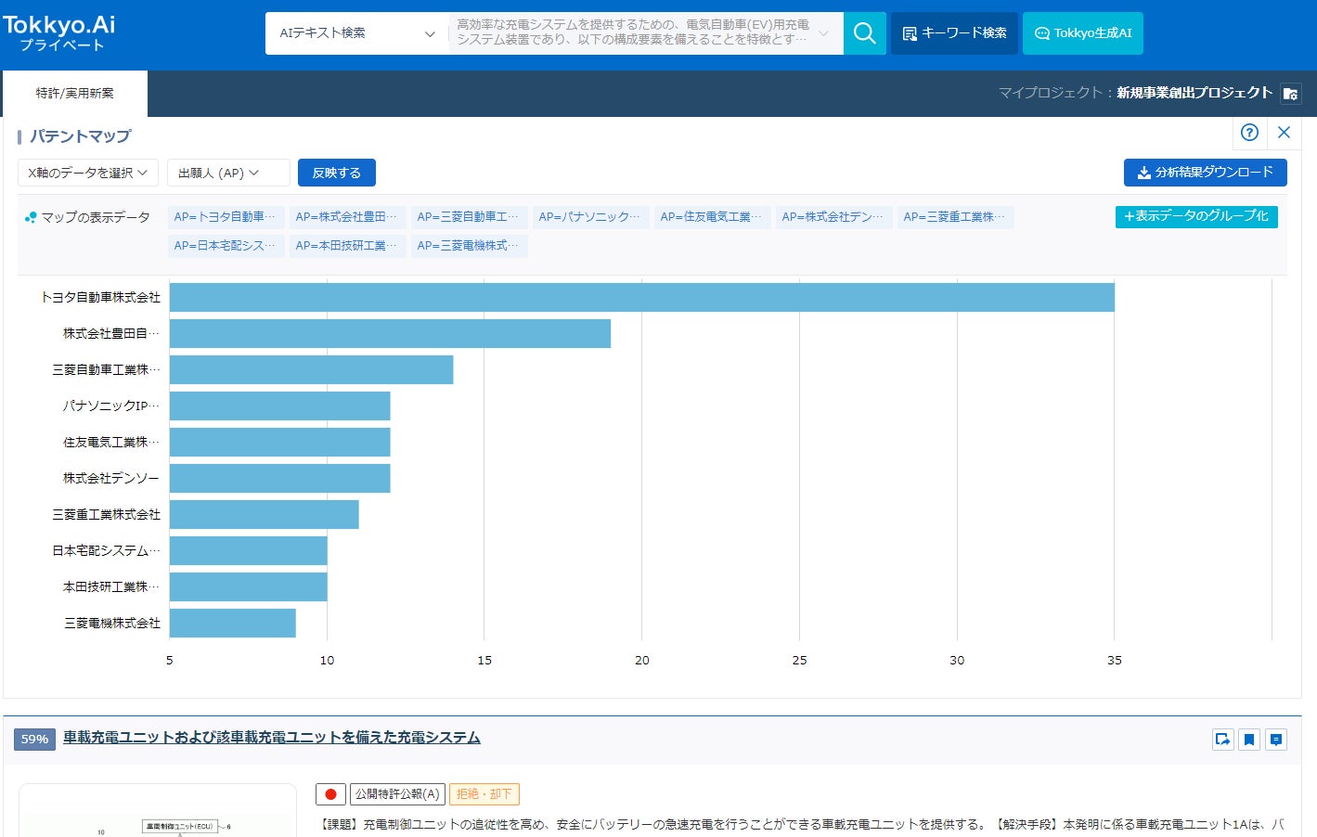The height and width of the screenshot is (837, 1317).
Task: Click the Japan flag icon on result
Action: point(330,794)
